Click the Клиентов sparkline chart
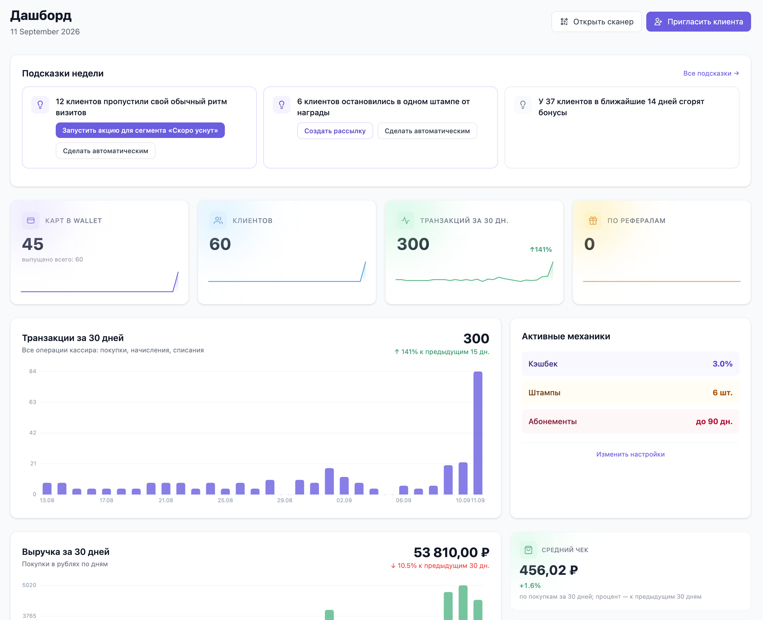This screenshot has width=763, height=620. (287, 271)
